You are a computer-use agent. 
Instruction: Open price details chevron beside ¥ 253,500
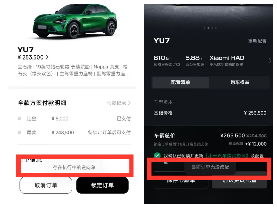click(x=47, y=57)
